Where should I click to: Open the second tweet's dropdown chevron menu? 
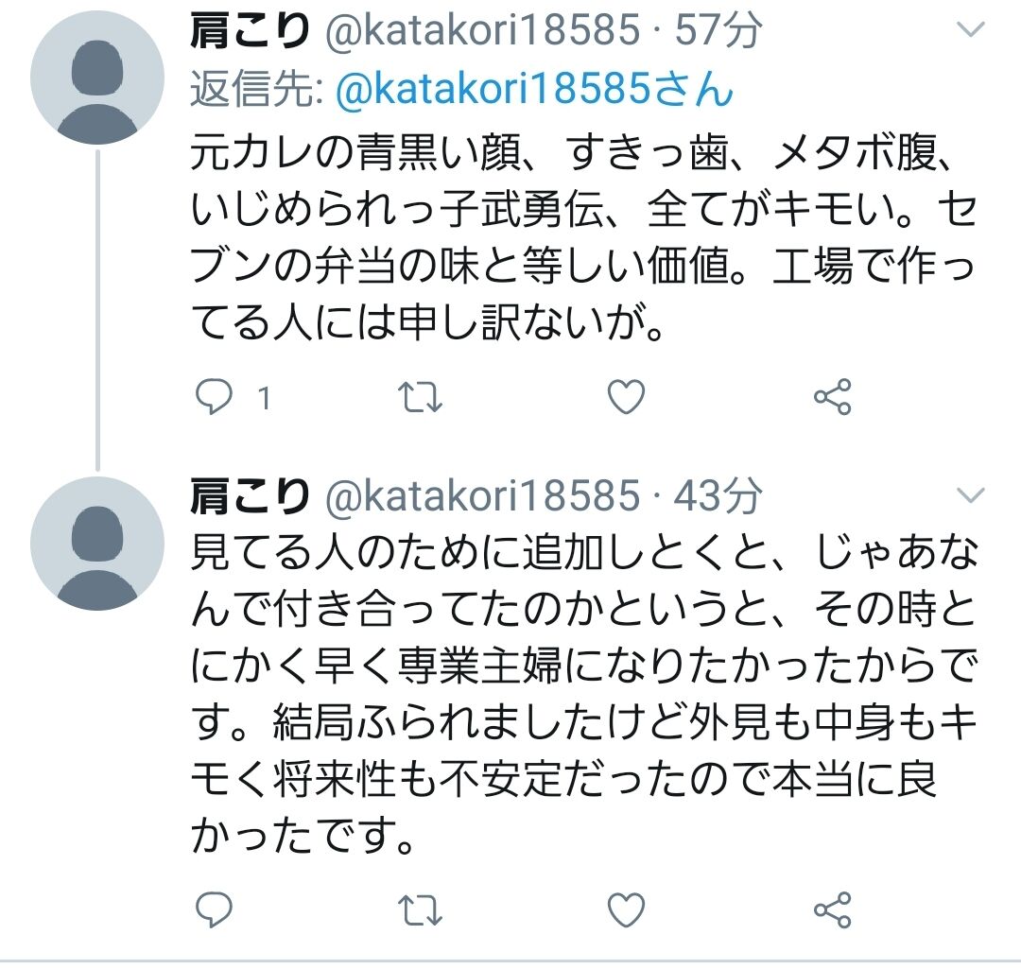(970, 494)
